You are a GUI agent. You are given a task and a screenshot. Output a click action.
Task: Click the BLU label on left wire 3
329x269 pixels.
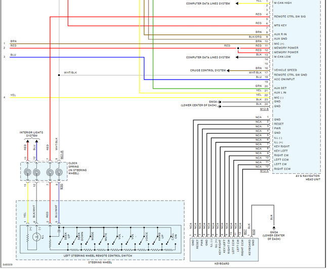(x=13, y=55)
